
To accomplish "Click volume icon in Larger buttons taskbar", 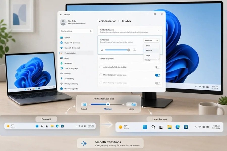I will click(204, 127).
